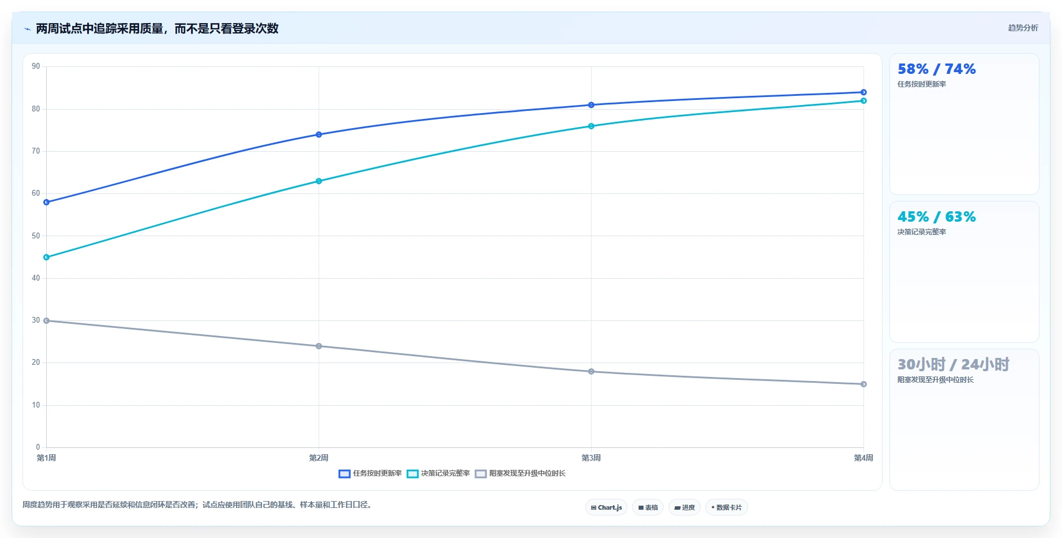The width and height of the screenshot is (1062, 538).
Task: Click 决策记录完整率 caption in the second stat card
Action: point(922,232)
